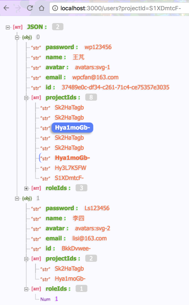This screenshot has height=305, width=189.
Task: Click the Hy3L7K5FW project id string
Action: click(x=71, y=168)
